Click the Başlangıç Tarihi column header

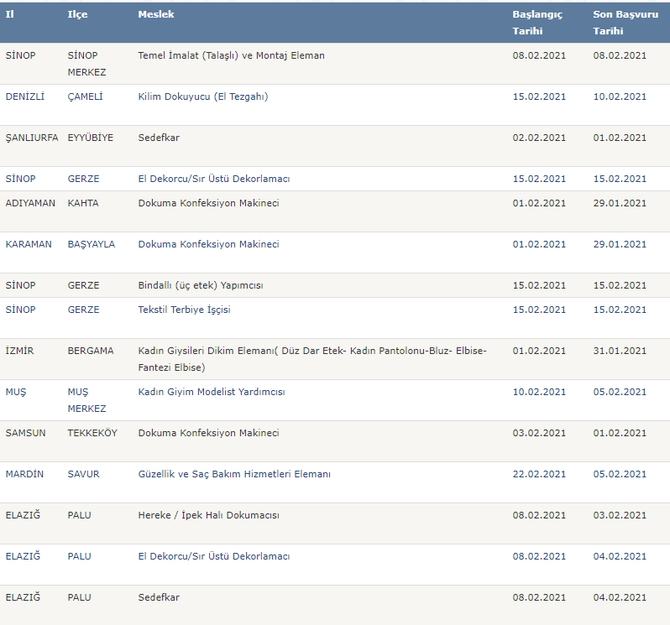(537, 23)
